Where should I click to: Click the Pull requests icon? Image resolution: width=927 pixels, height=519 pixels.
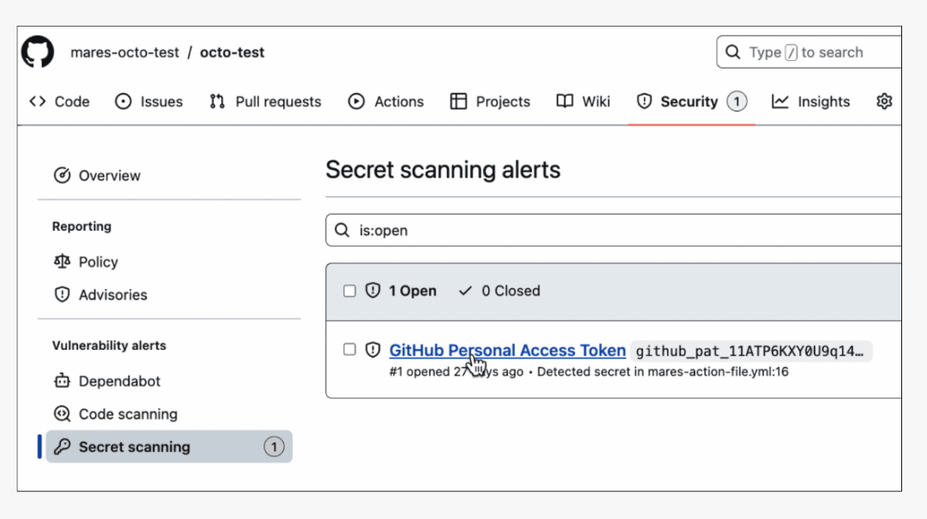click(216, 101)
